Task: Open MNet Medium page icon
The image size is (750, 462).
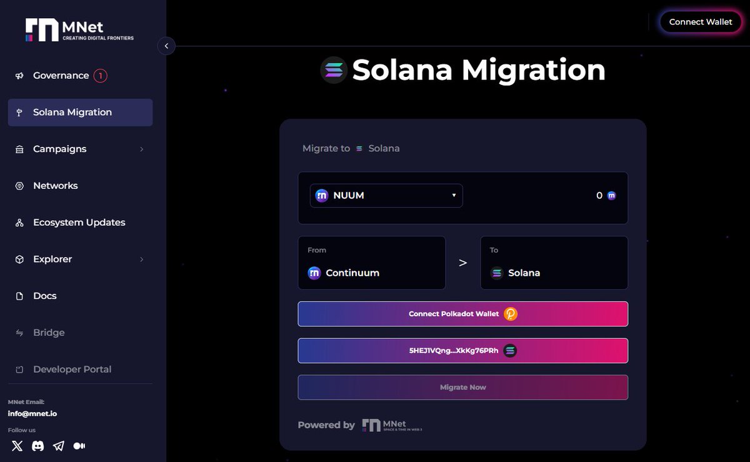Action: click(79, 446)
